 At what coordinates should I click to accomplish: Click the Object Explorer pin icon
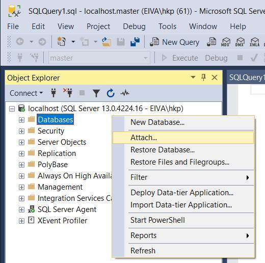pyautogui.click(x=203, y=77)
